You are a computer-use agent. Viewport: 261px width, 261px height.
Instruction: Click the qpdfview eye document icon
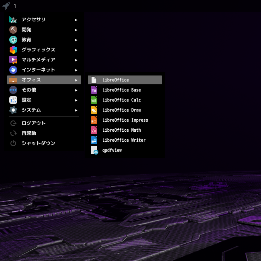94,150
